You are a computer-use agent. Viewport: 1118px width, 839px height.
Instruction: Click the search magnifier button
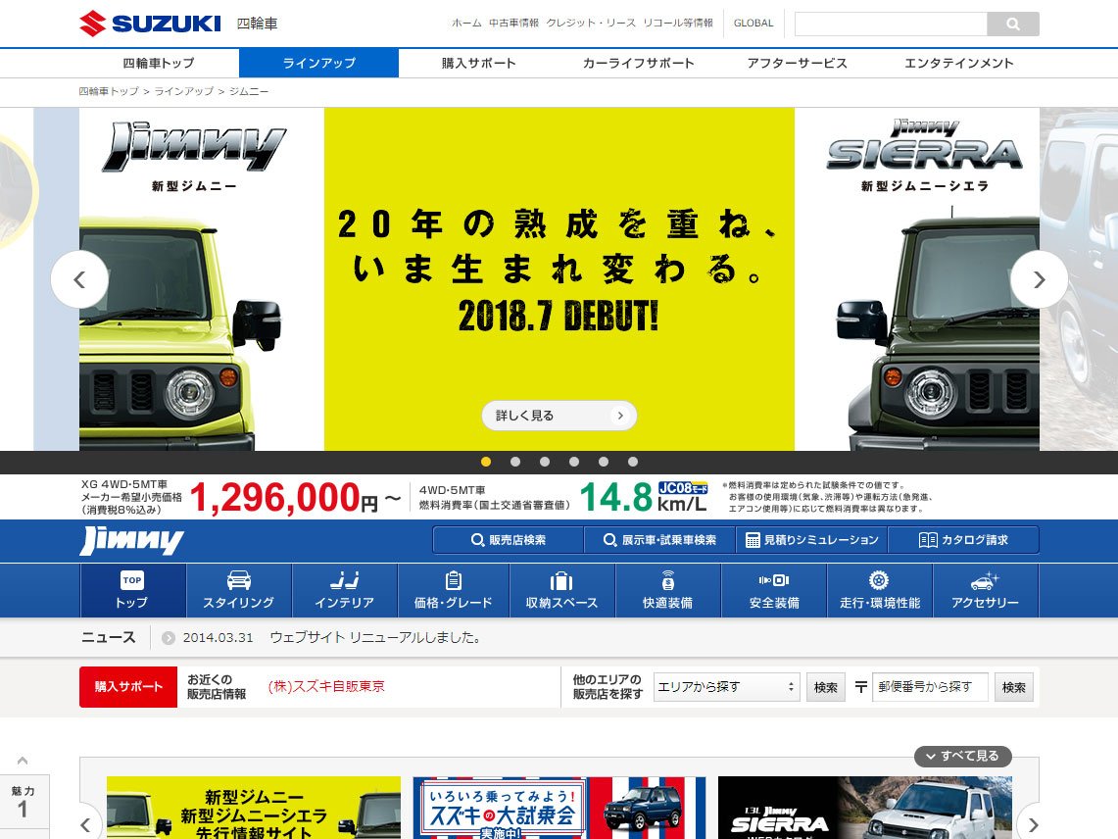[1012, 24]
